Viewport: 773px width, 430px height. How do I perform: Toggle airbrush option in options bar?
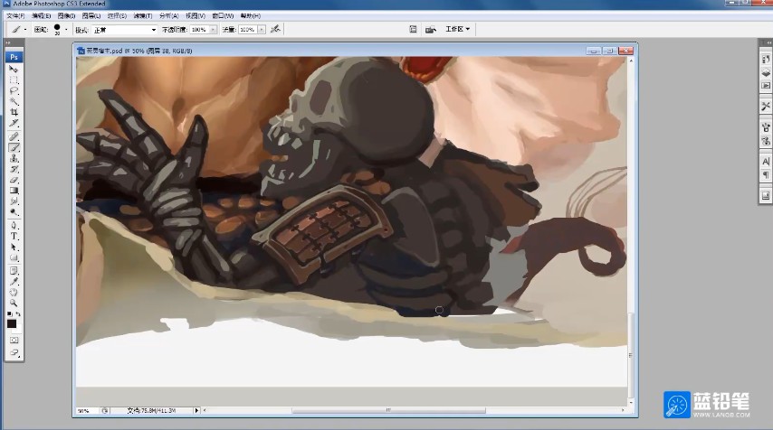(275, 29)
